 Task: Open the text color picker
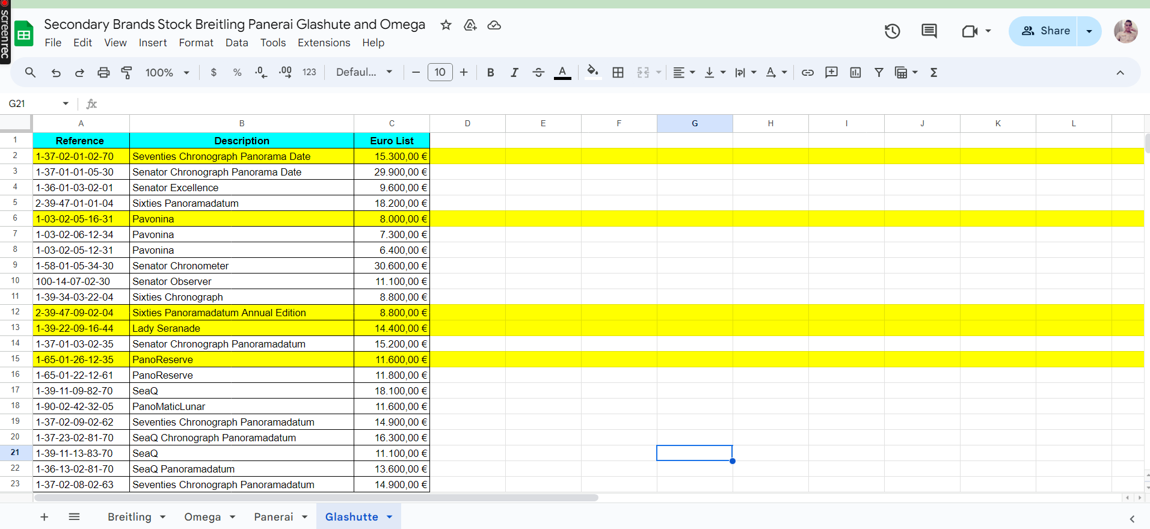562,72
